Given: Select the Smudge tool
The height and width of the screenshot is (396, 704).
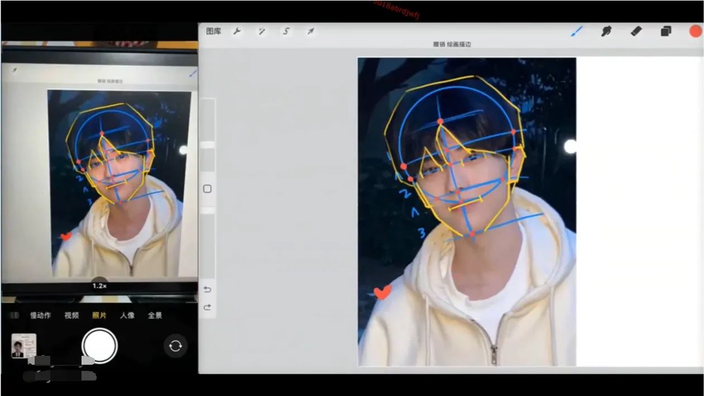Looking at the screenshot, I should point(606,31).
